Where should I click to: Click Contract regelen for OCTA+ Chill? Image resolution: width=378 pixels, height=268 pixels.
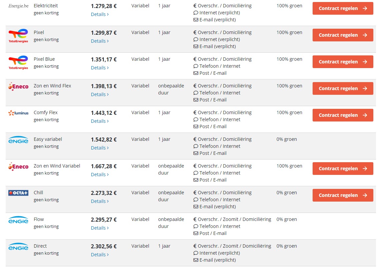[x=343, y=195]
